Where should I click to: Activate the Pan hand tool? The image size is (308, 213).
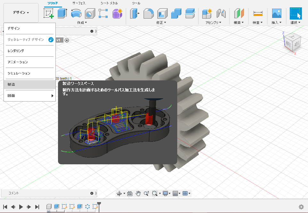click(x=138, y=193)
